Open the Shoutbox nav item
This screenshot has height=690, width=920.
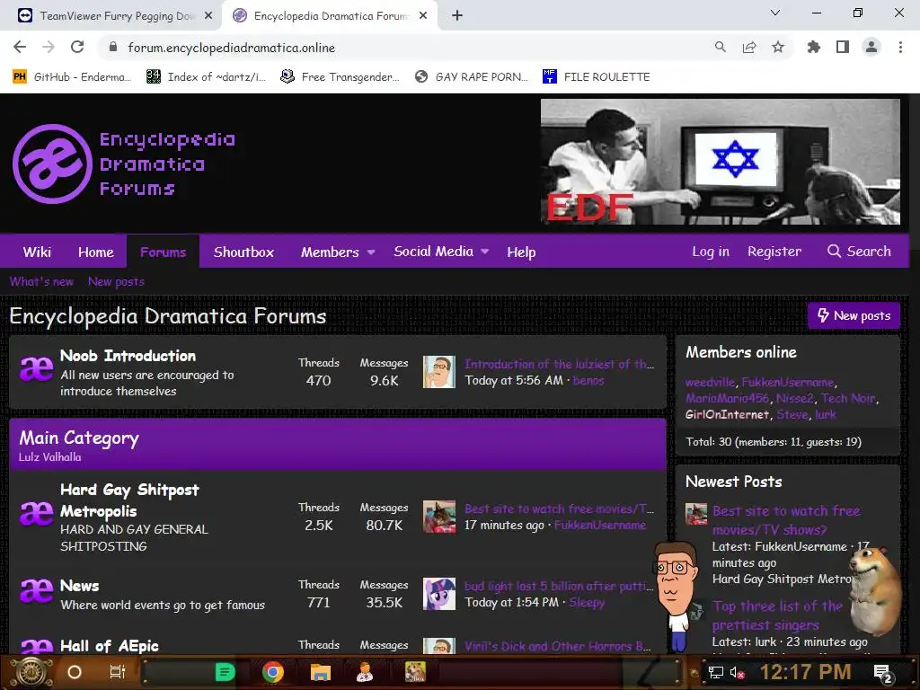coord(243,252)
